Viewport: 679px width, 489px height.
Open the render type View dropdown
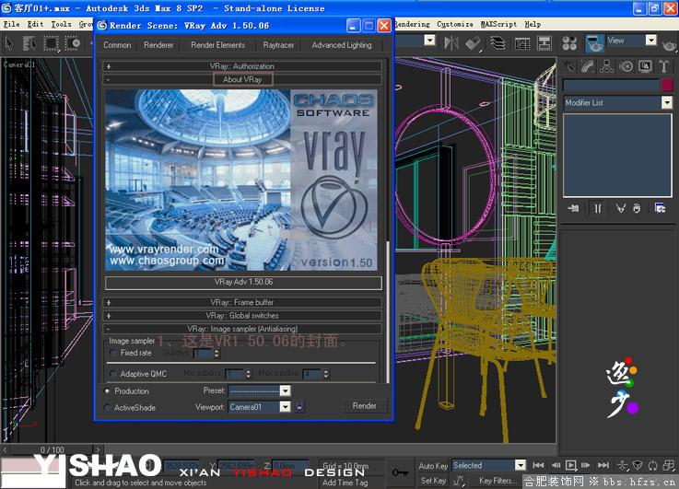tap(650, 41)
